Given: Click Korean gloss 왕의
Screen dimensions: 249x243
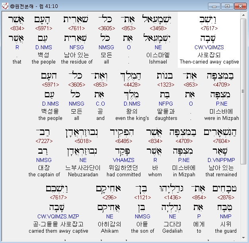Looking at the screenshot, I should tap(132, 111).
